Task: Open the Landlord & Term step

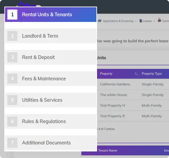Action: [x=51, y=36]
